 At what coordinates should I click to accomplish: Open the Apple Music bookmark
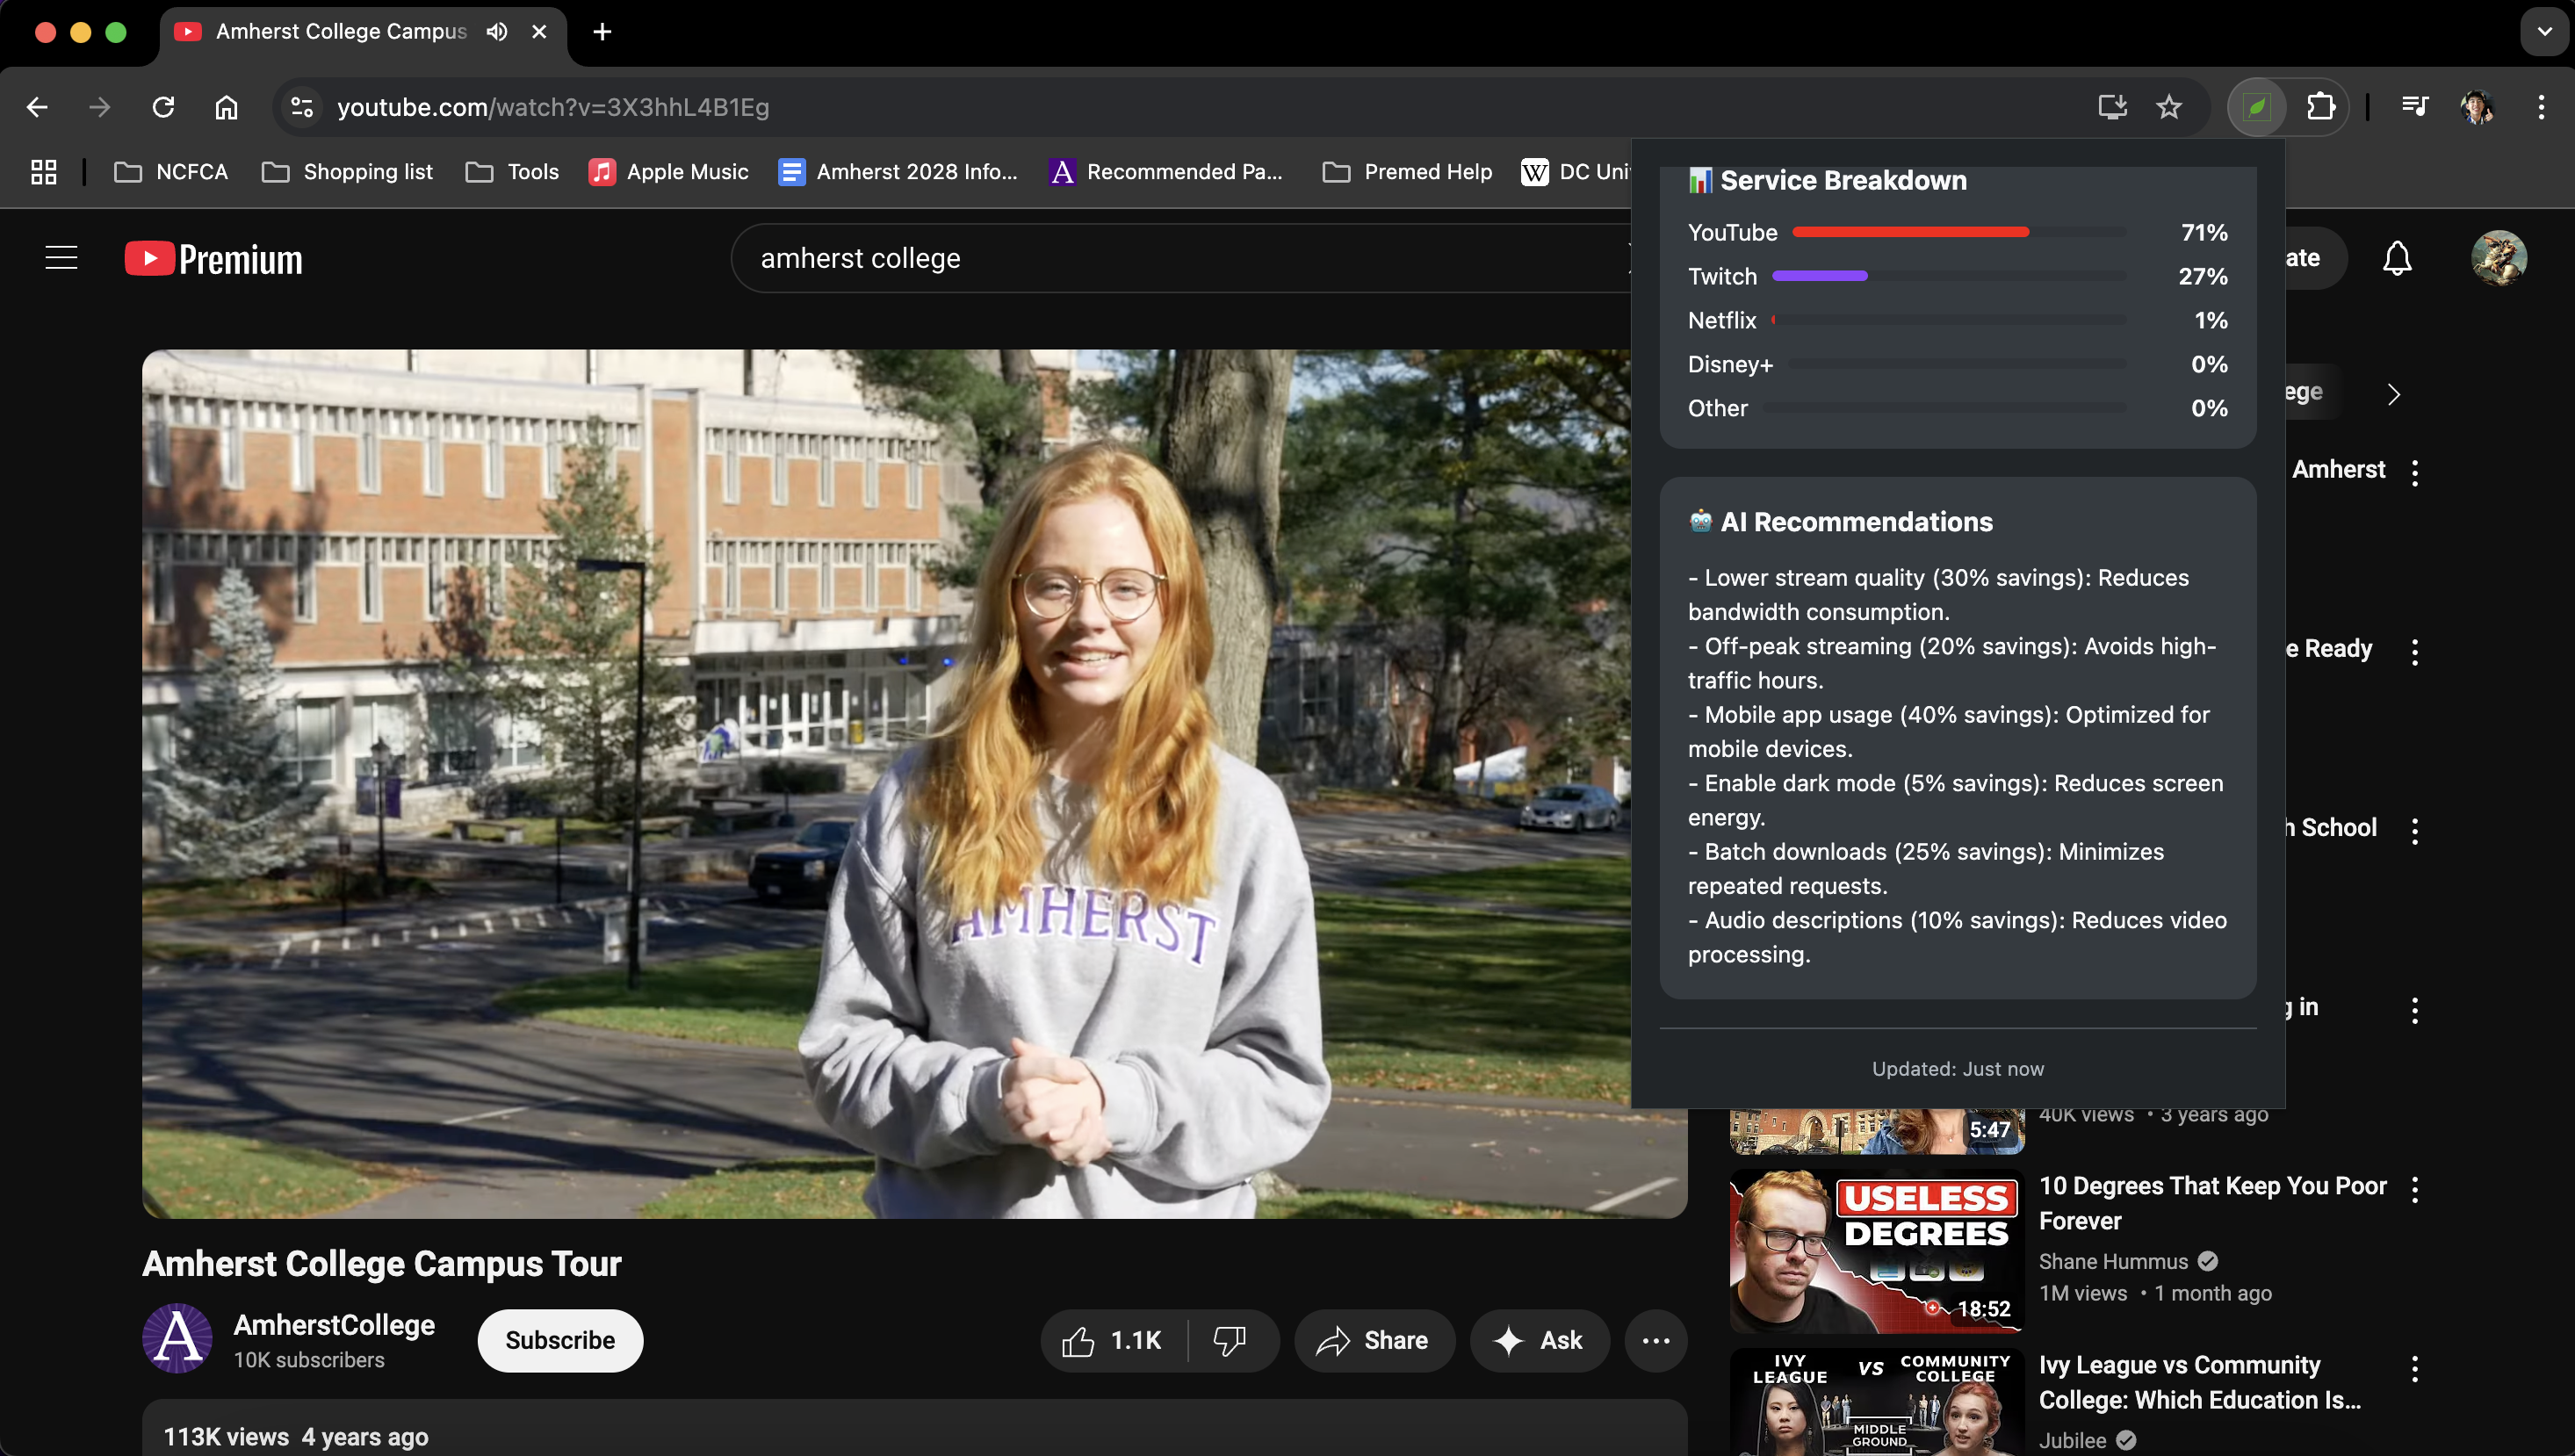(668, 172)
